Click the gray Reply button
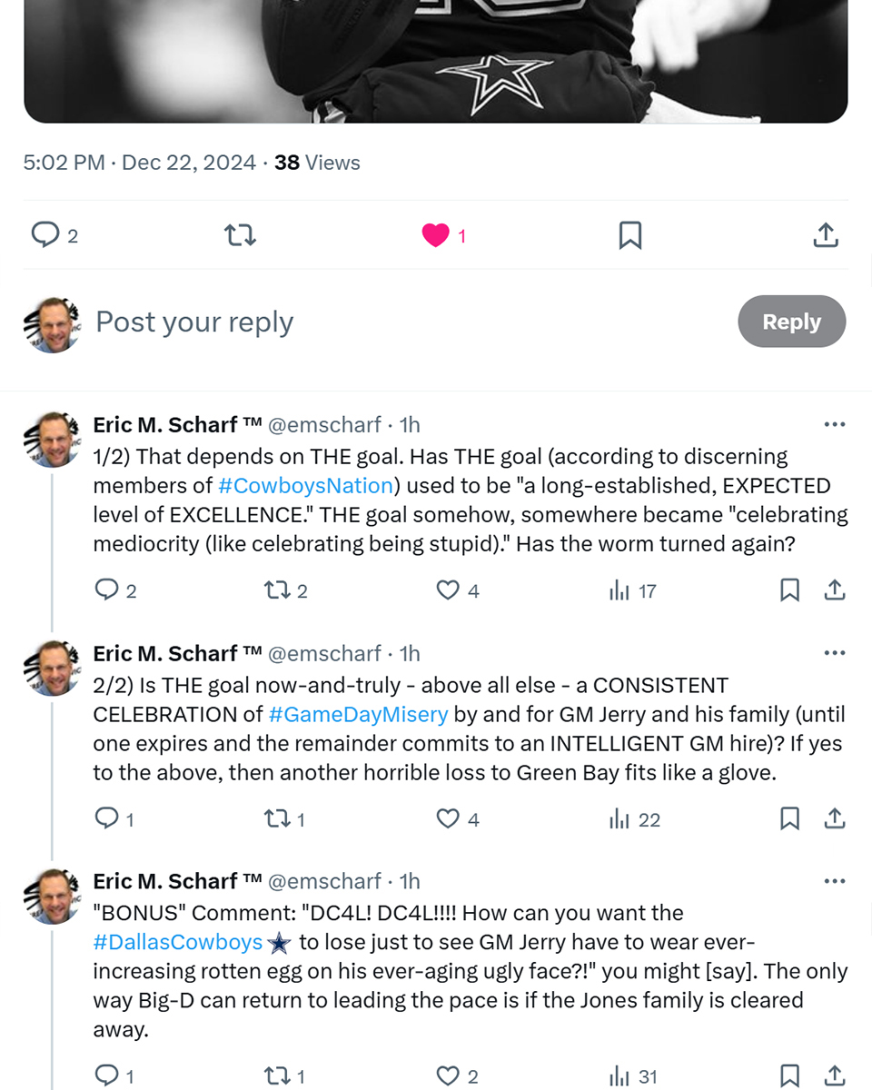872x1090 pixels. (x=791, y=322)
